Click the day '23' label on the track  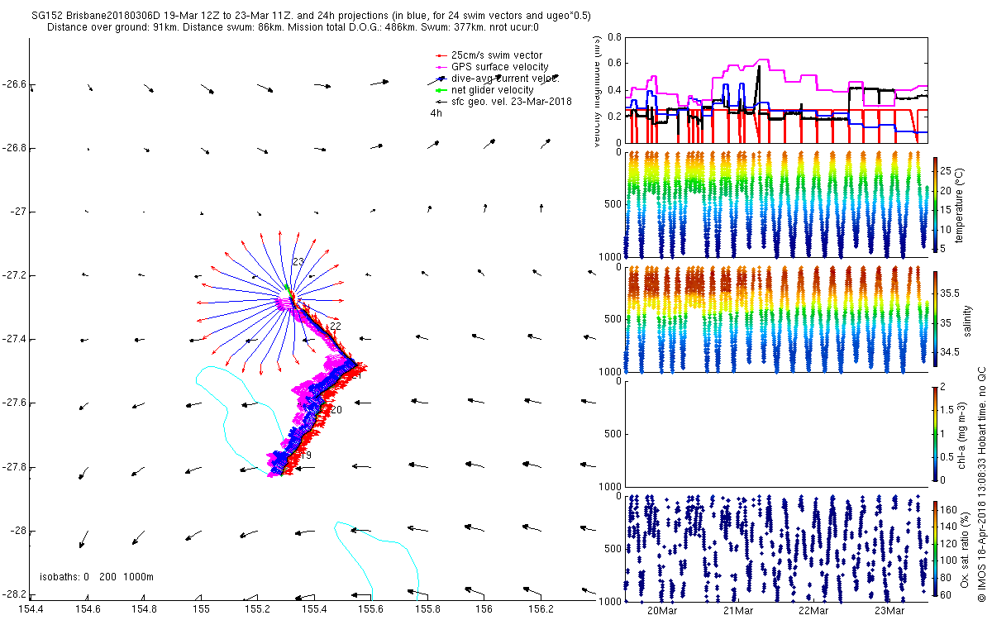[298, 262]
